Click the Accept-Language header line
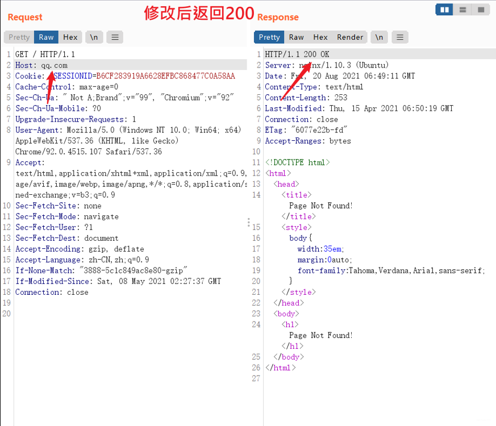Screen dimensions: 496x426 tap(82, 260)
